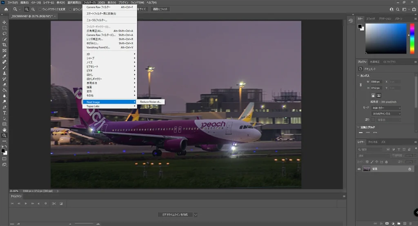Open dropdown arrow beside create video timeline

[x=196, y=215]
